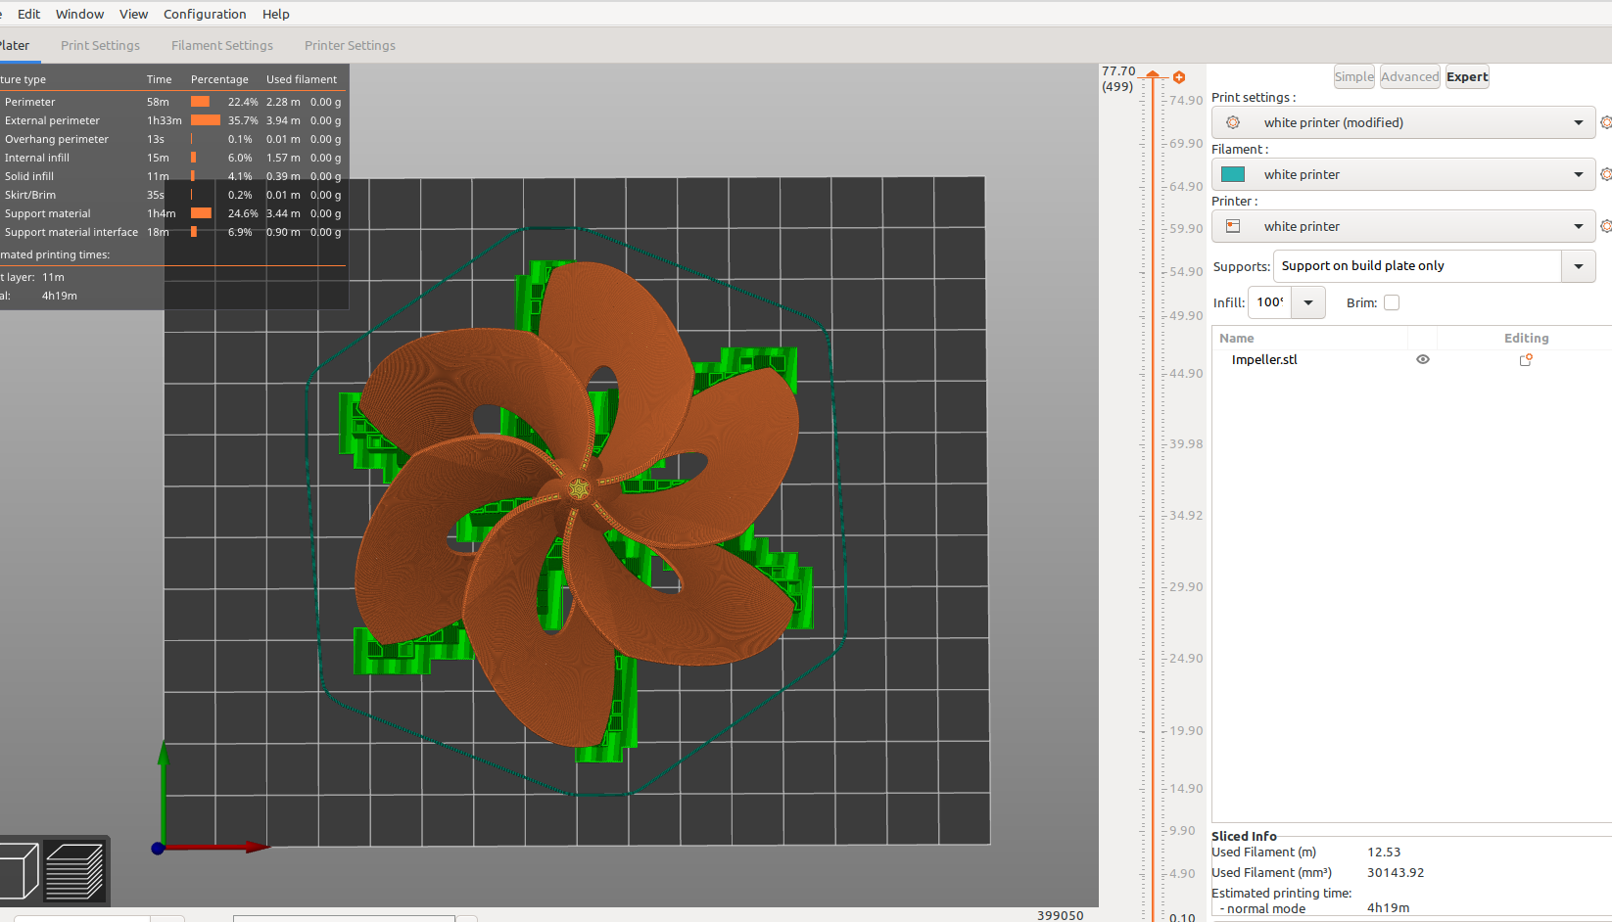The height and width of the screenshot is (922, 1612).
Task: Enable the Brim checkbox
Action: coord(1392,302)
